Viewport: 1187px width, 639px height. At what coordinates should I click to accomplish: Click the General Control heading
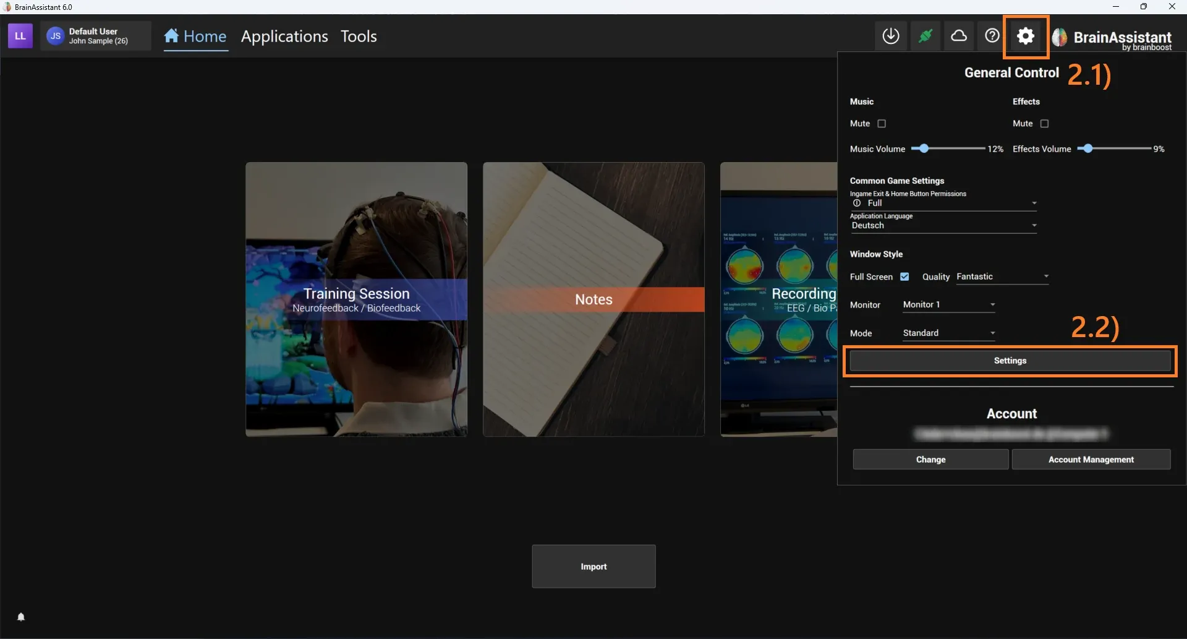pyautogui.click(x=1011, y=72)
